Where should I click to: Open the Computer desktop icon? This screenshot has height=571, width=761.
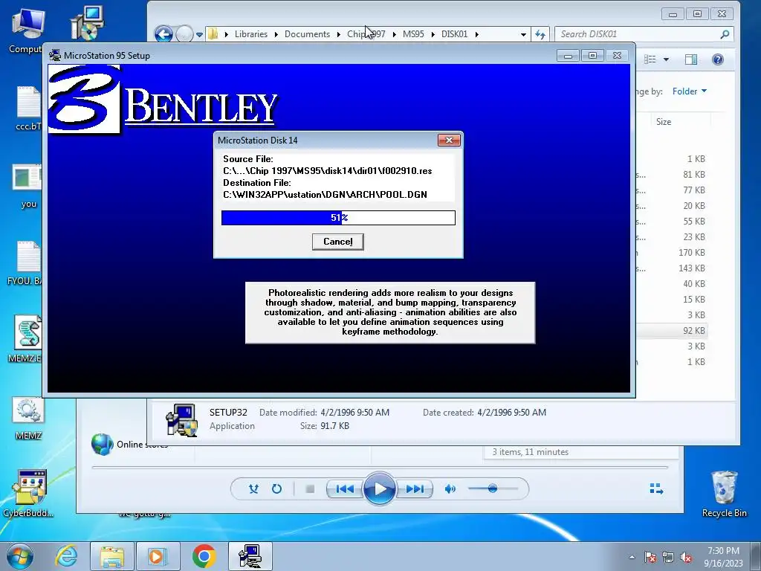pyautogui.click(x=27, y=31)
